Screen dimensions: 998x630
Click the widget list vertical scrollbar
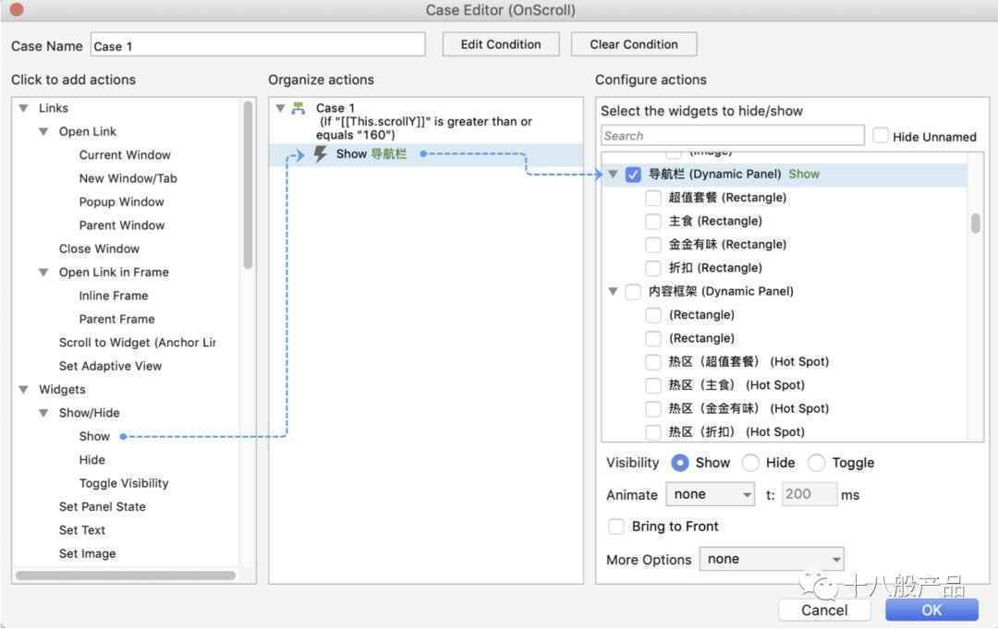[x=975, y=223]
